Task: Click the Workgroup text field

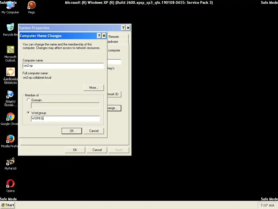Action: coord(65,119)
